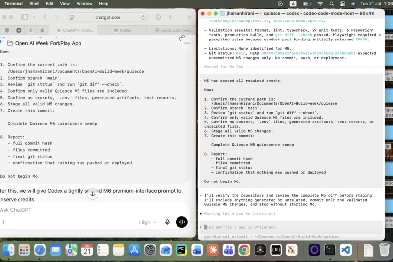Go forward in Safari history
This screenshot has width=393, height=262.
56,17
